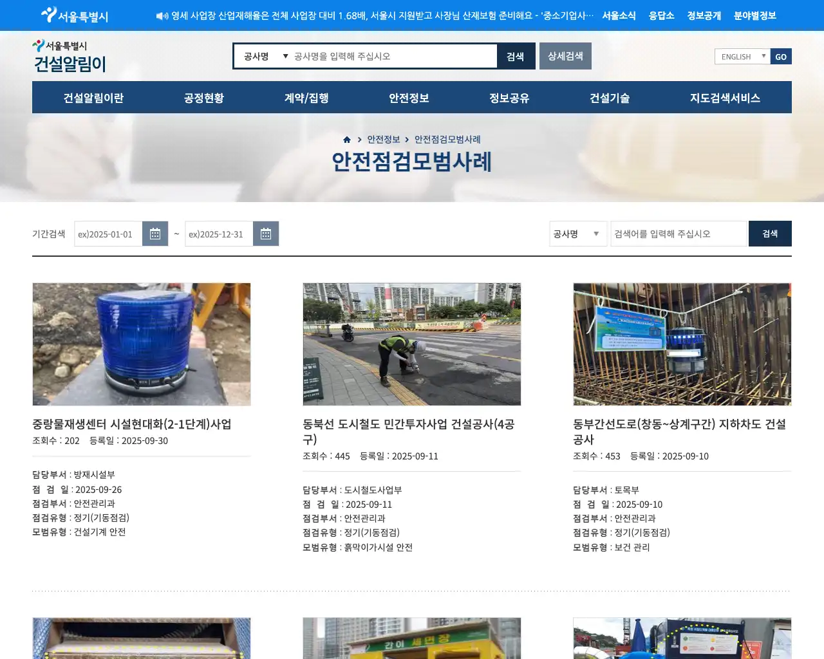Image resolution: width=824 pixels, height=659 pixels.
Task: Click the 건설알림이 site logo
Action: point(70,57)
